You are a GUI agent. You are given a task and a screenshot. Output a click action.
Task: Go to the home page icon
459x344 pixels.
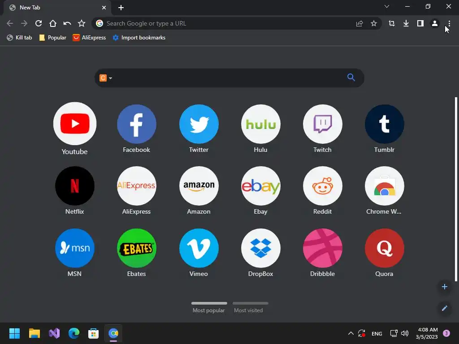click(x=53, y=23)
